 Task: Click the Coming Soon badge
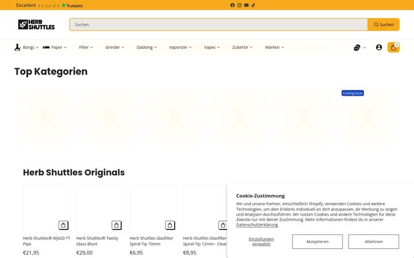tap(352, 93)
